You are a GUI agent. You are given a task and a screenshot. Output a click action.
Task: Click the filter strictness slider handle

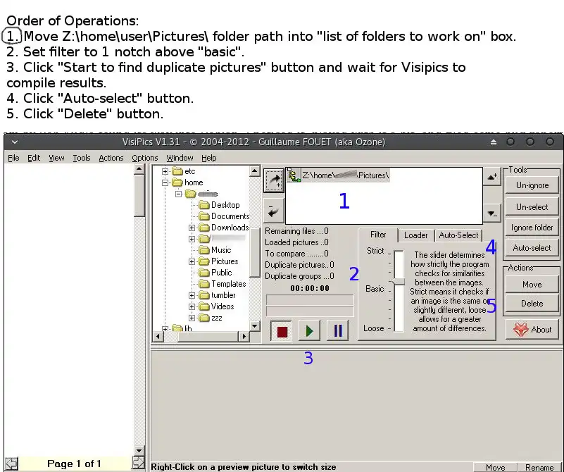pyautogui.click(x=399, y=282)
